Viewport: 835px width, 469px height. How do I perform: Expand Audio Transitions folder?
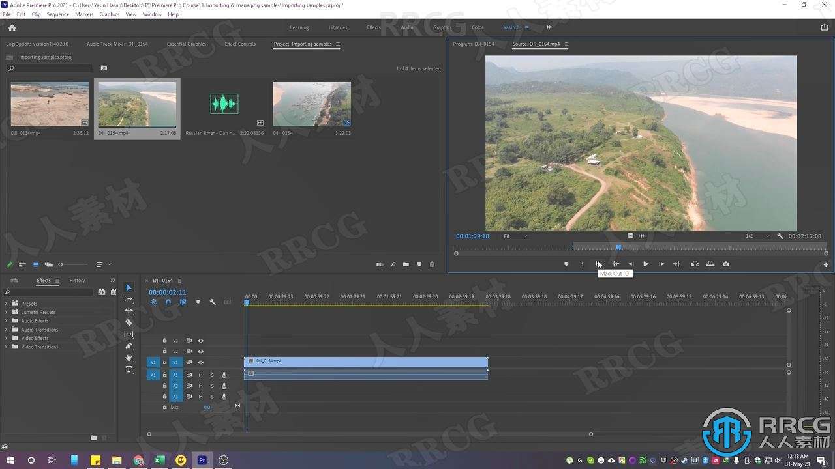[7, 330]
